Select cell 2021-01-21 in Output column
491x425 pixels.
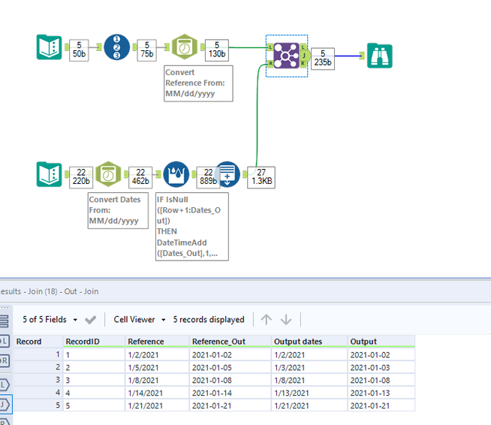[381, 405]
